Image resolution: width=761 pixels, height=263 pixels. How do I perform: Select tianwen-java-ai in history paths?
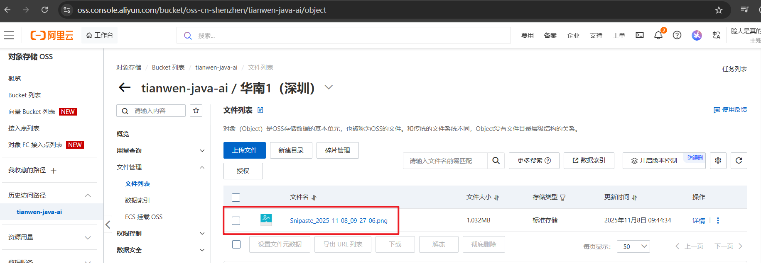[x=39, y=212]
